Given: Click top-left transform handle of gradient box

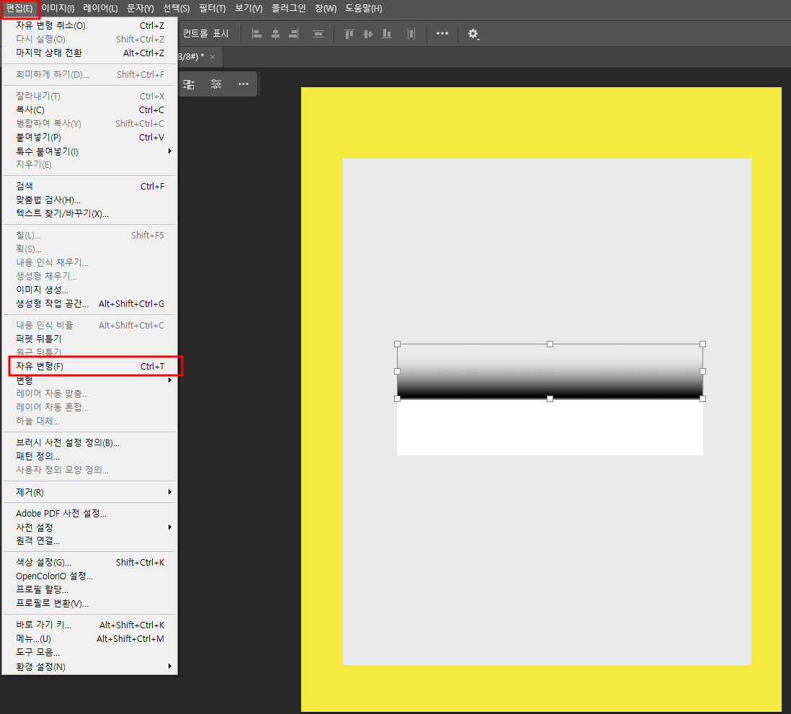Looking at the screenshot, I should (x=398, y=344).
